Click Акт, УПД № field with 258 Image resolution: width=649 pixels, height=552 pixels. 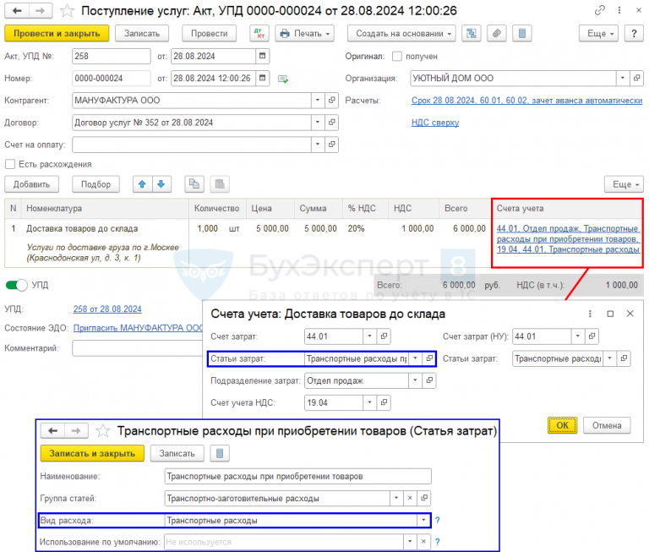point(112,56)
